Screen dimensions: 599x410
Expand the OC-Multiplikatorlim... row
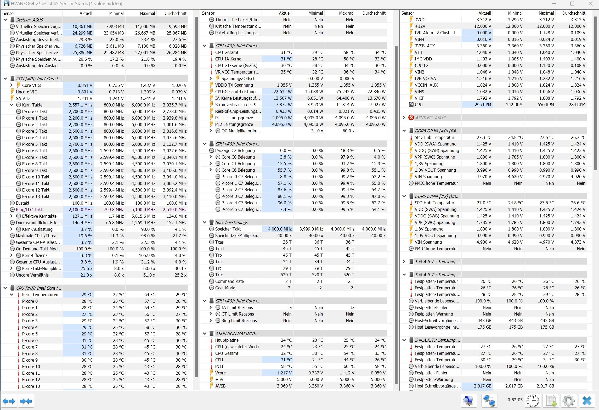click(211, 131)
